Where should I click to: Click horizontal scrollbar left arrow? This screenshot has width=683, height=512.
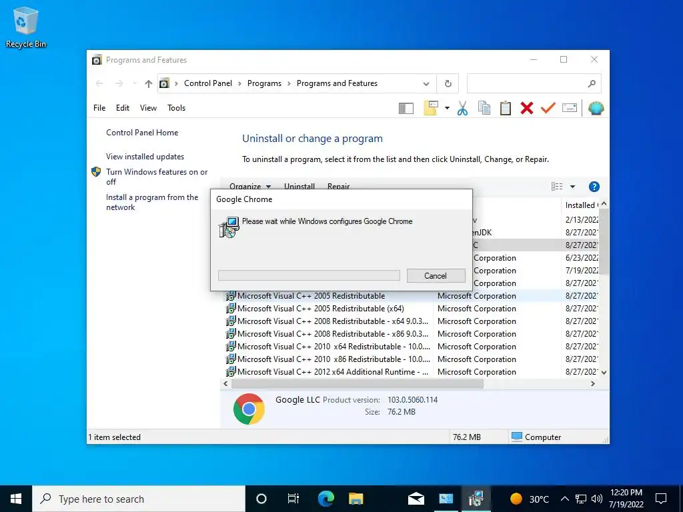[x=225, y=383]
